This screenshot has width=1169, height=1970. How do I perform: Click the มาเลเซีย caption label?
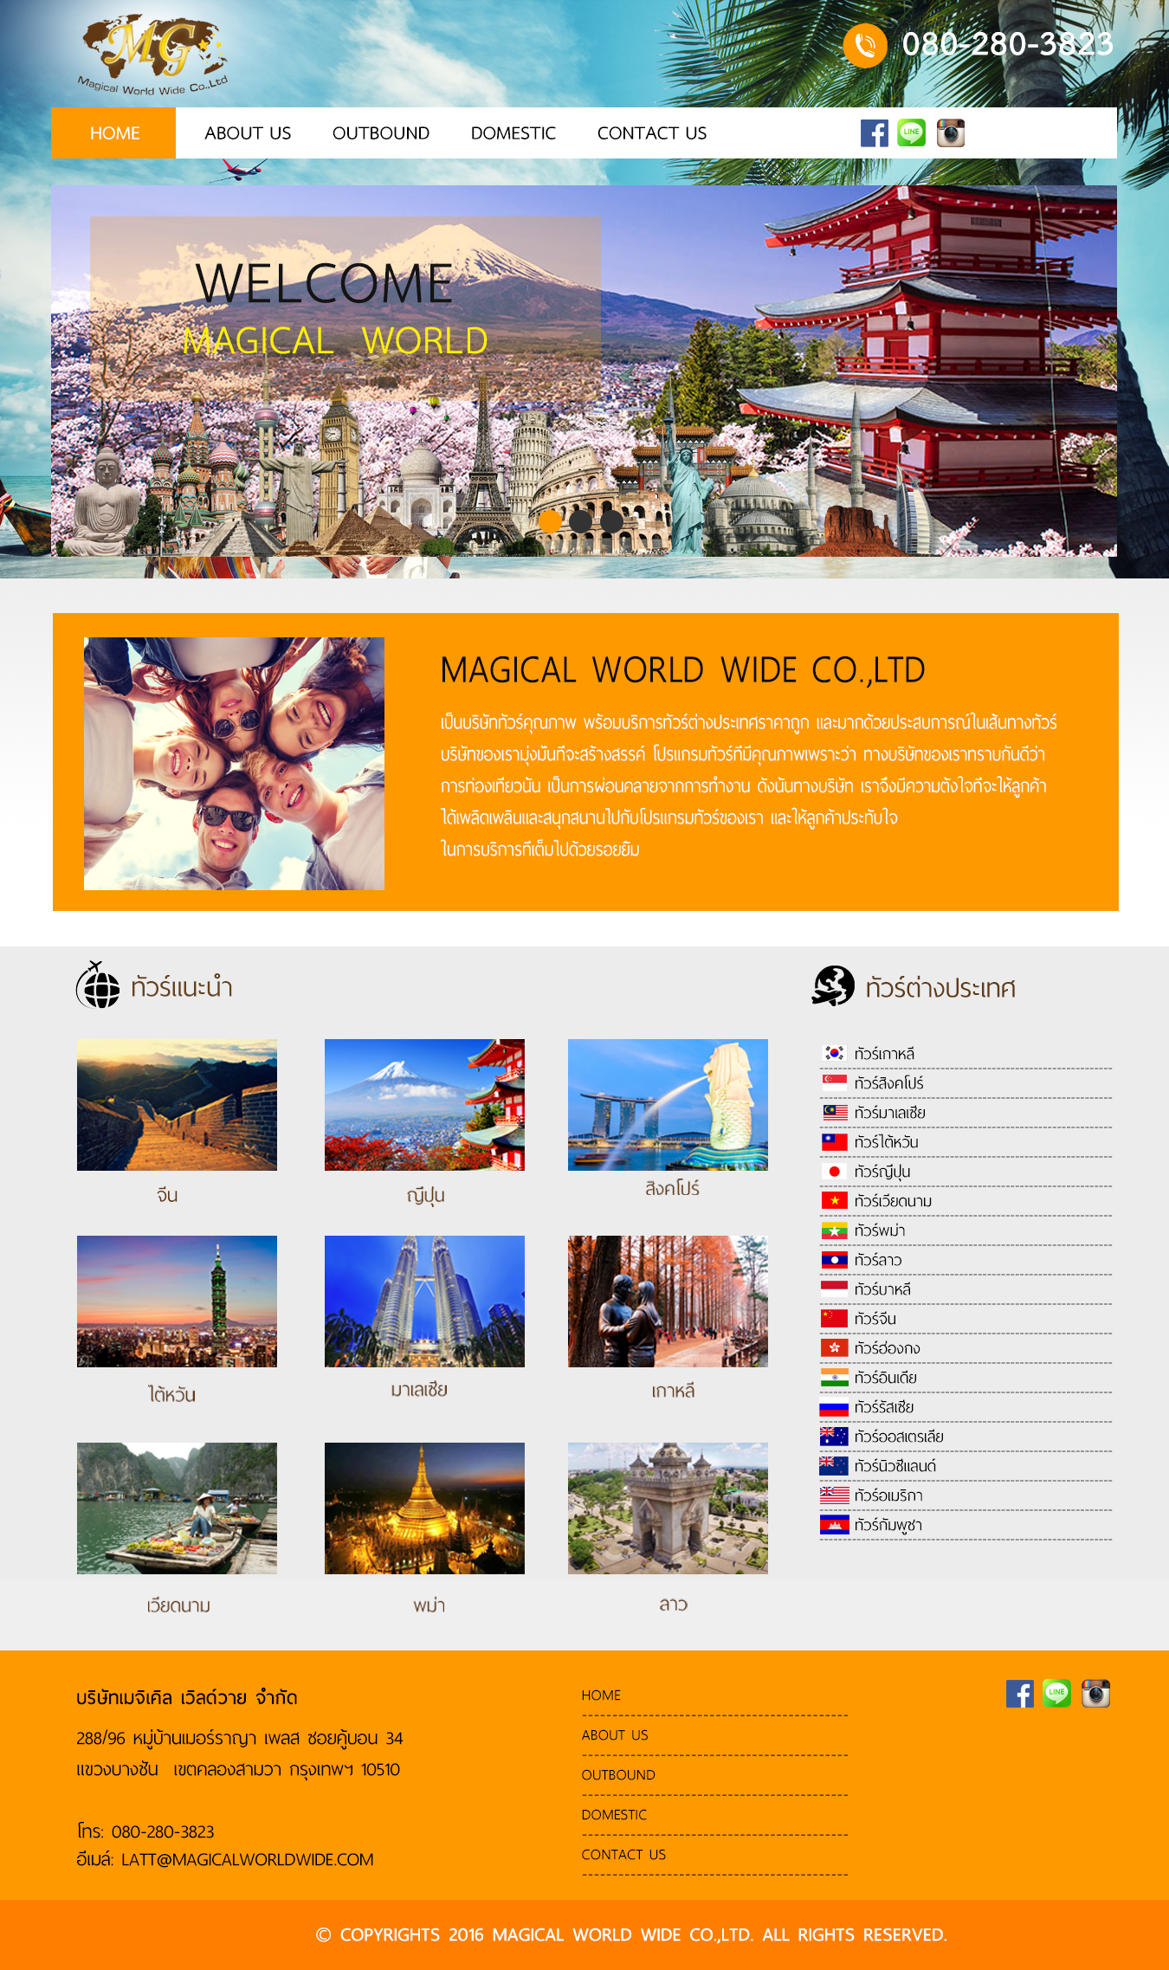coord(419,1391)
